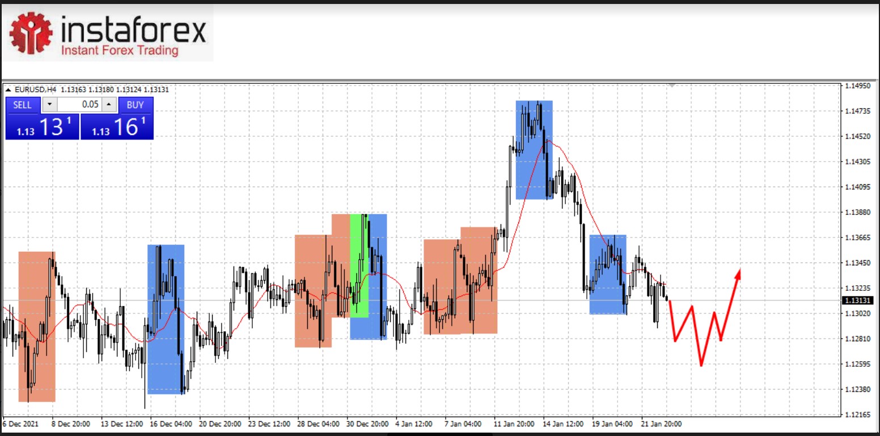Click the 1.12165 price scale label

pos(857,415)
